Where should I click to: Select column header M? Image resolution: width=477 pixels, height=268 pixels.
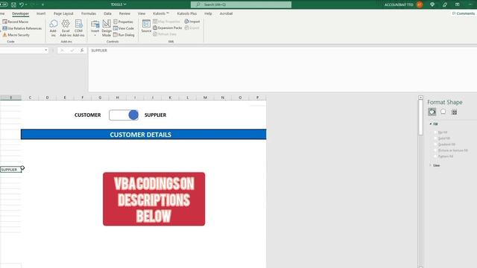coord(205,98)
